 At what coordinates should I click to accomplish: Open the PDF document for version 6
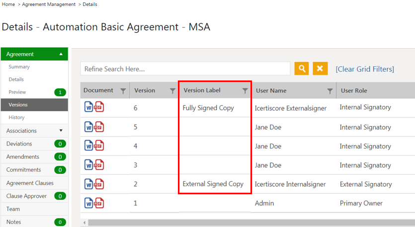click(99, 108)
